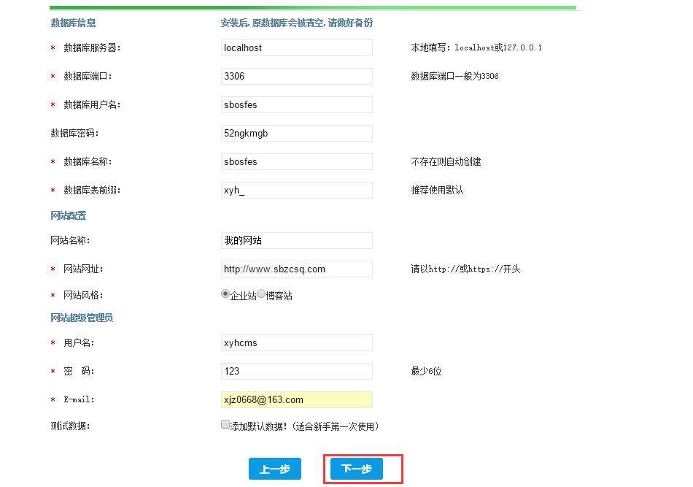Focus the 数据库用户名 input field

pyautogui.click(x=296, y=104)
